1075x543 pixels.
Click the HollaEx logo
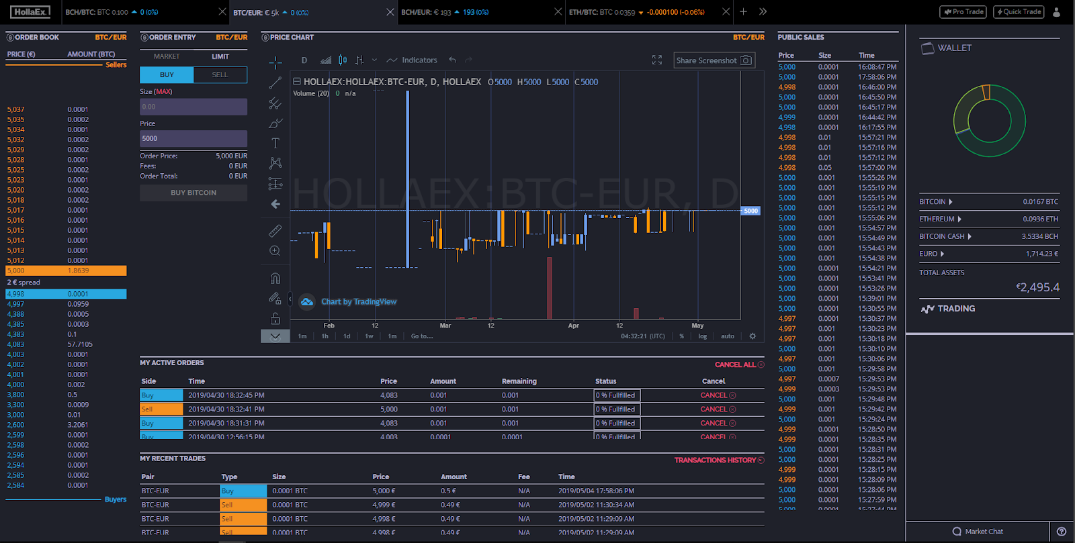tap(30, 12)
